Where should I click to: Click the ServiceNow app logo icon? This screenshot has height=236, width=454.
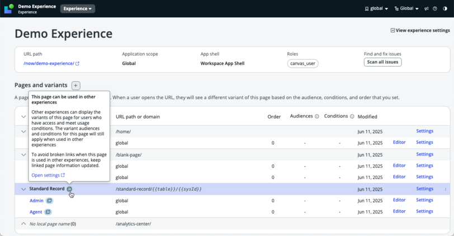tap(9, 9)
